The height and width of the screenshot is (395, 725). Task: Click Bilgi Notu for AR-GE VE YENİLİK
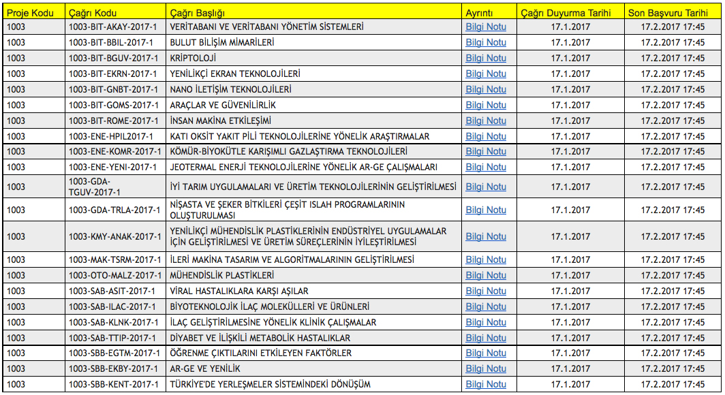(486, 368)
